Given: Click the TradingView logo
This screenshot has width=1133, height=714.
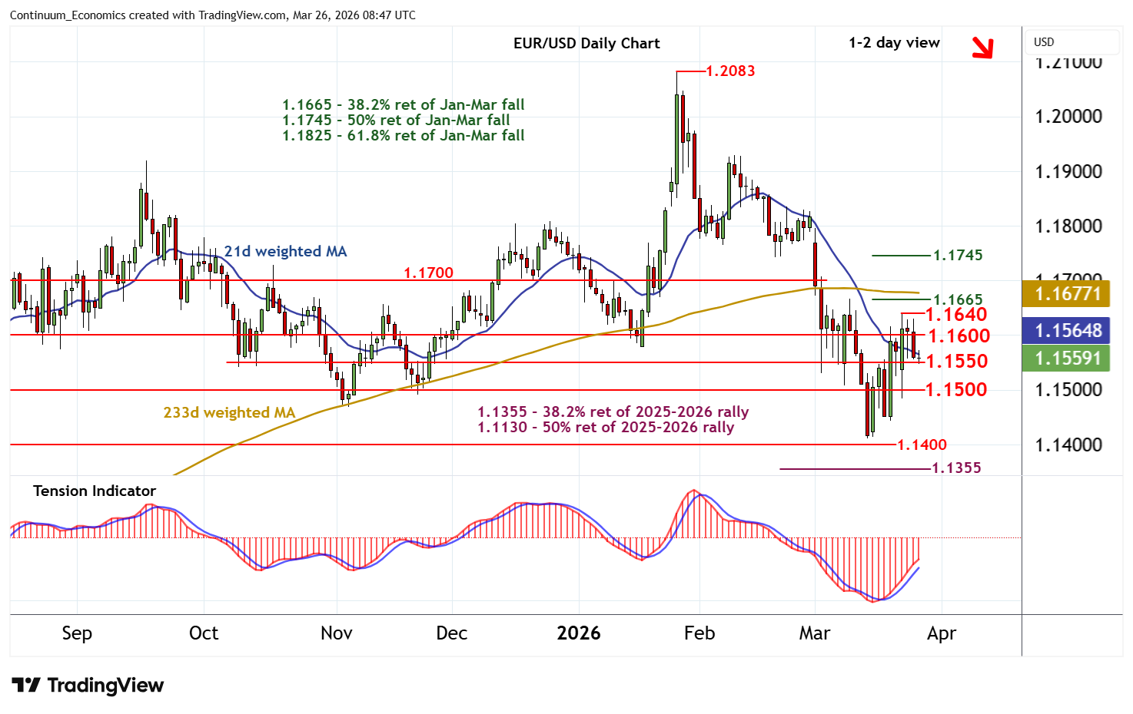Looking at the screenshot, I should tap(88, 685).
